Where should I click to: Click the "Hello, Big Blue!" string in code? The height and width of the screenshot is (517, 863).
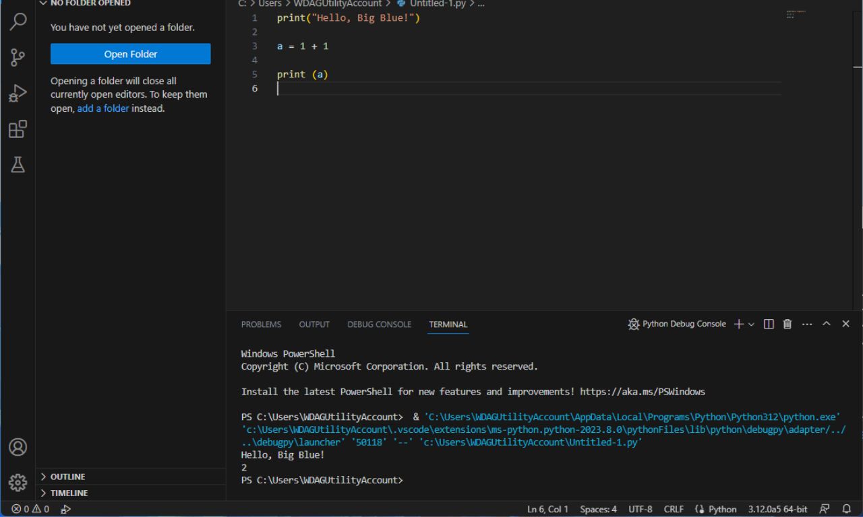(x=364, y=18)
